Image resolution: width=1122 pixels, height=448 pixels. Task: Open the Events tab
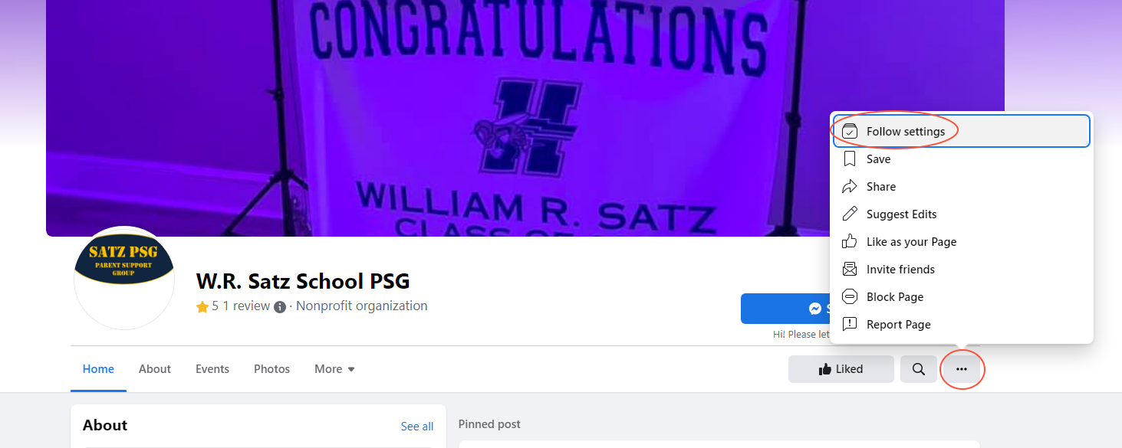212,369
